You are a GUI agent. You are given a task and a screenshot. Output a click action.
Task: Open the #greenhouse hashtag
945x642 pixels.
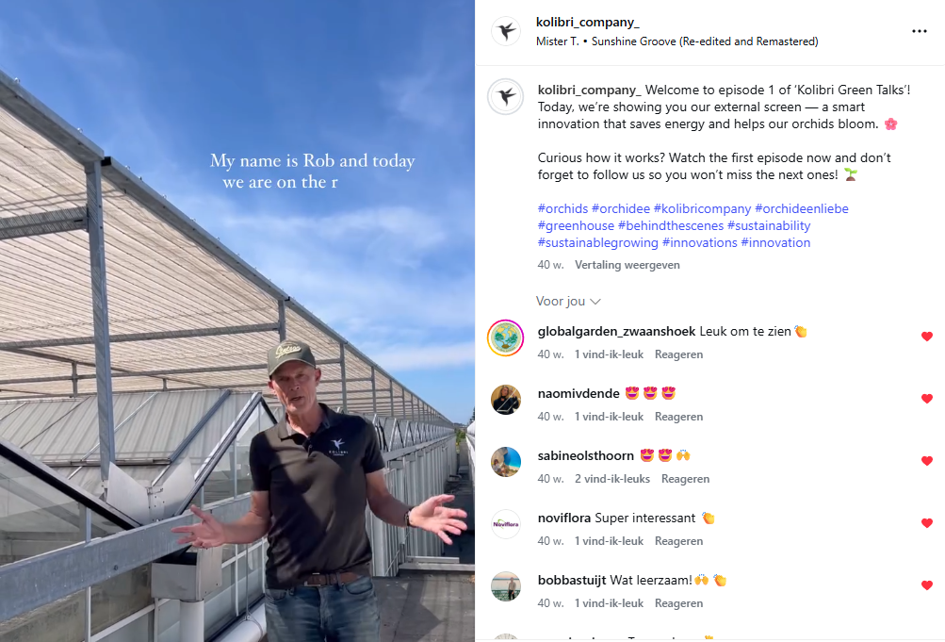pos(576,225)
